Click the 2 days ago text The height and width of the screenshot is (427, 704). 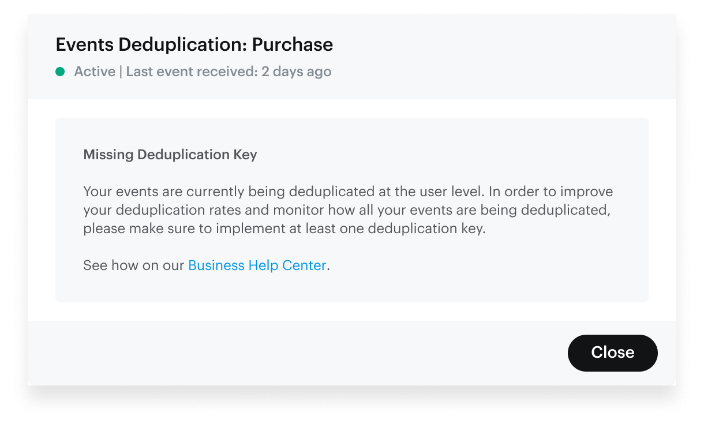296,71
